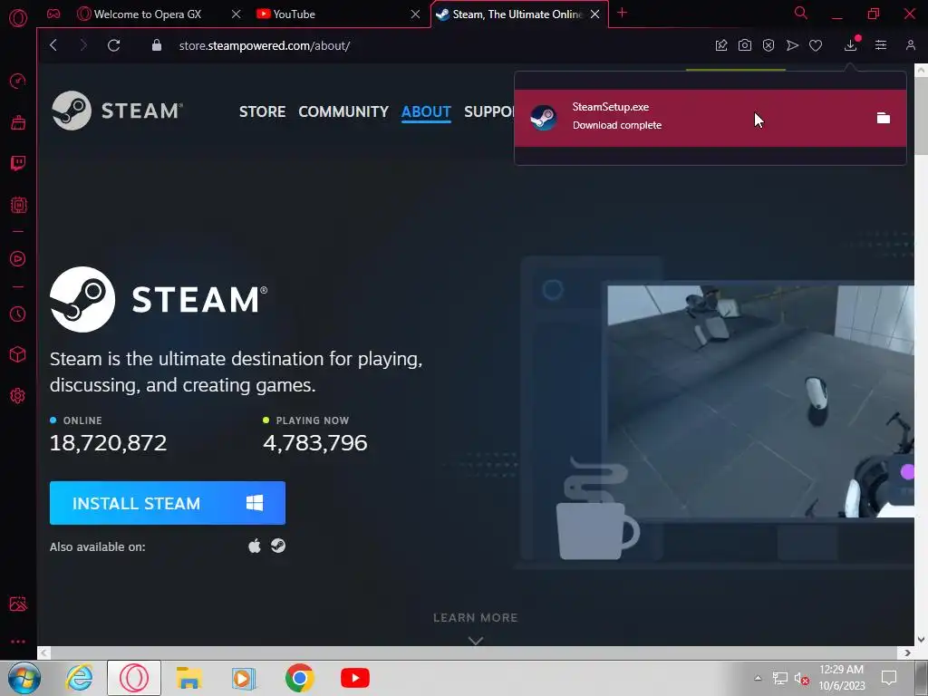Open the SUPPORT menu item

click(488, 111)
